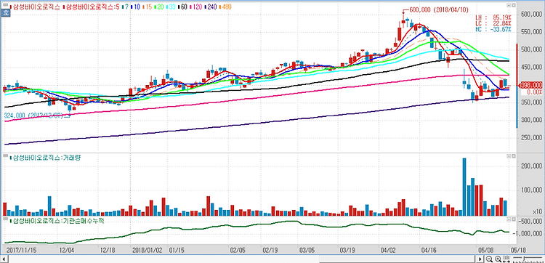The image size is (545, 263).
Task: Collapse the 기관순매수누적 pane
Action: pos(509,219)
